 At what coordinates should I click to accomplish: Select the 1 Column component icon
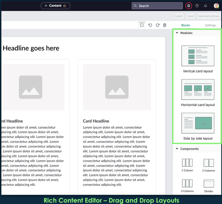point(187,163)
